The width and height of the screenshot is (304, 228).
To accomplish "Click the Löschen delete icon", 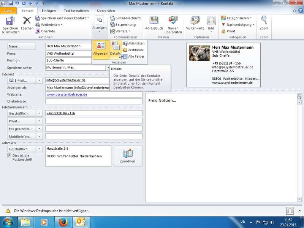I will (x=27, y=25).
